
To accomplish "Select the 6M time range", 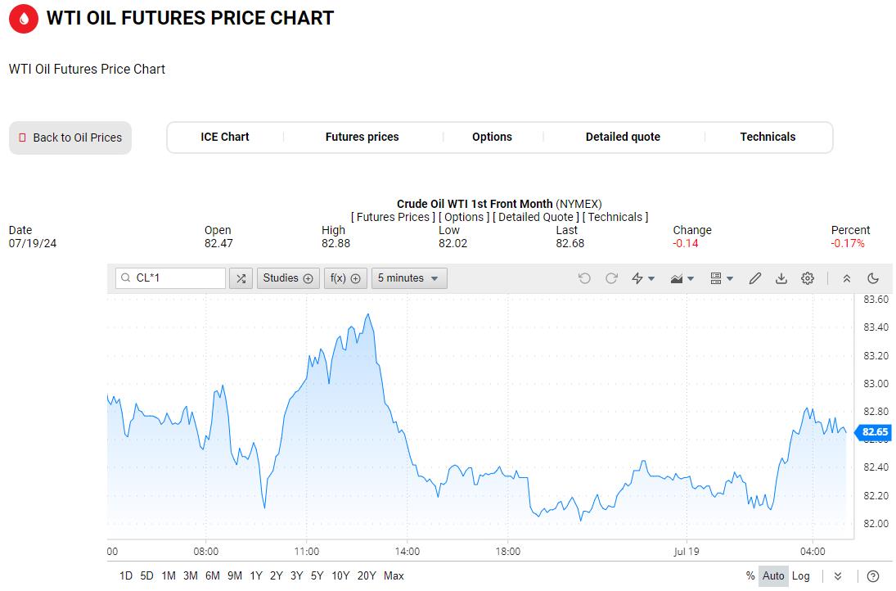I will (213, 576).
